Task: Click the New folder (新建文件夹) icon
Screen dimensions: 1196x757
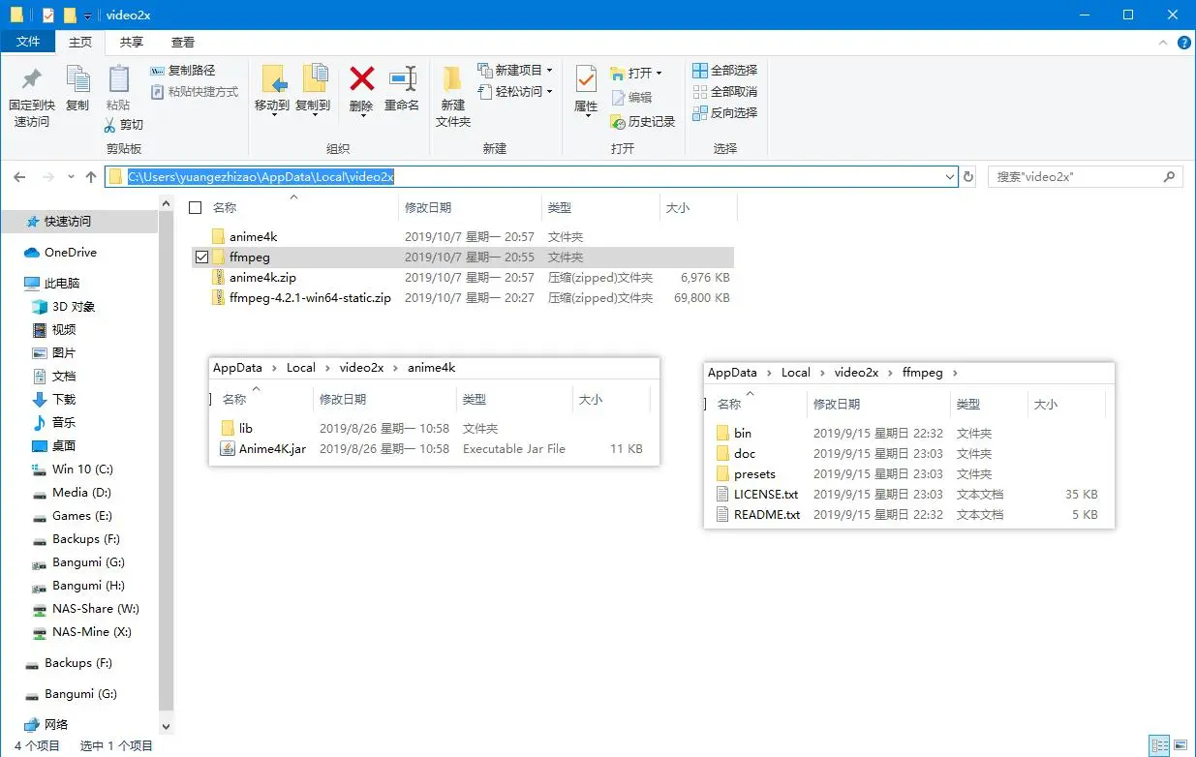Action: [452, 79]
